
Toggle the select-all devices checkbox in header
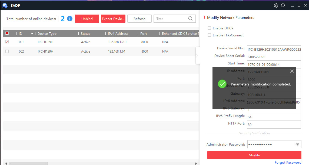[7, 33]
